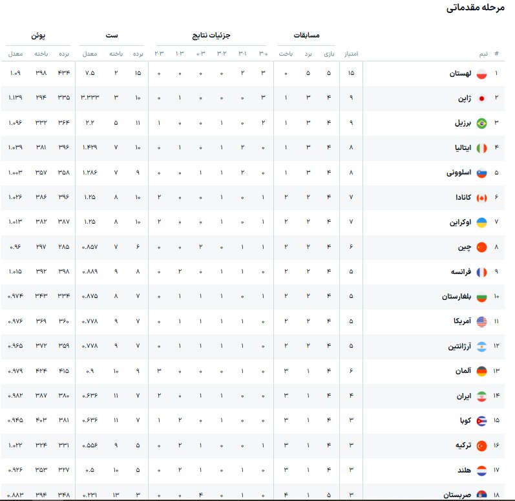Open the بلغارستان team name link
Image resolution: width=515 pixels, height=501 pixels.
(x=456, y=297)
